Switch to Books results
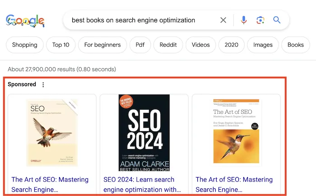 [x=296, y=45]
